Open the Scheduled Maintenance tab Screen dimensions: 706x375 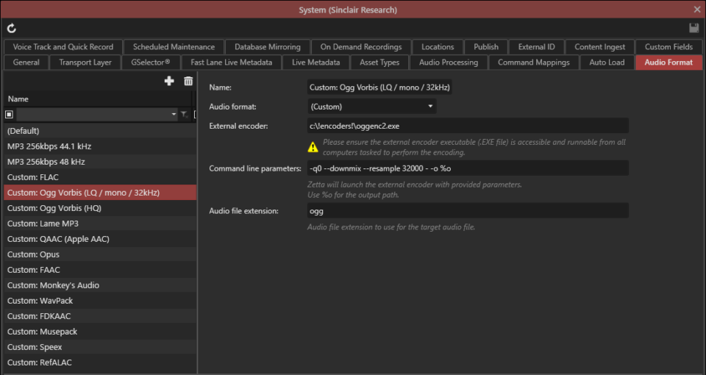(174, 47)
